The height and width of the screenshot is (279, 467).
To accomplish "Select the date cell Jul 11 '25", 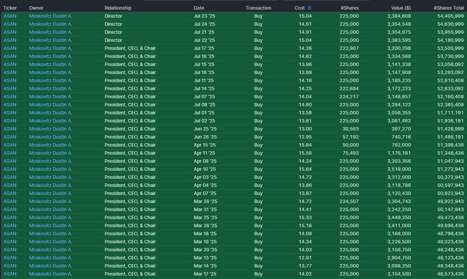I will [204, 80].
